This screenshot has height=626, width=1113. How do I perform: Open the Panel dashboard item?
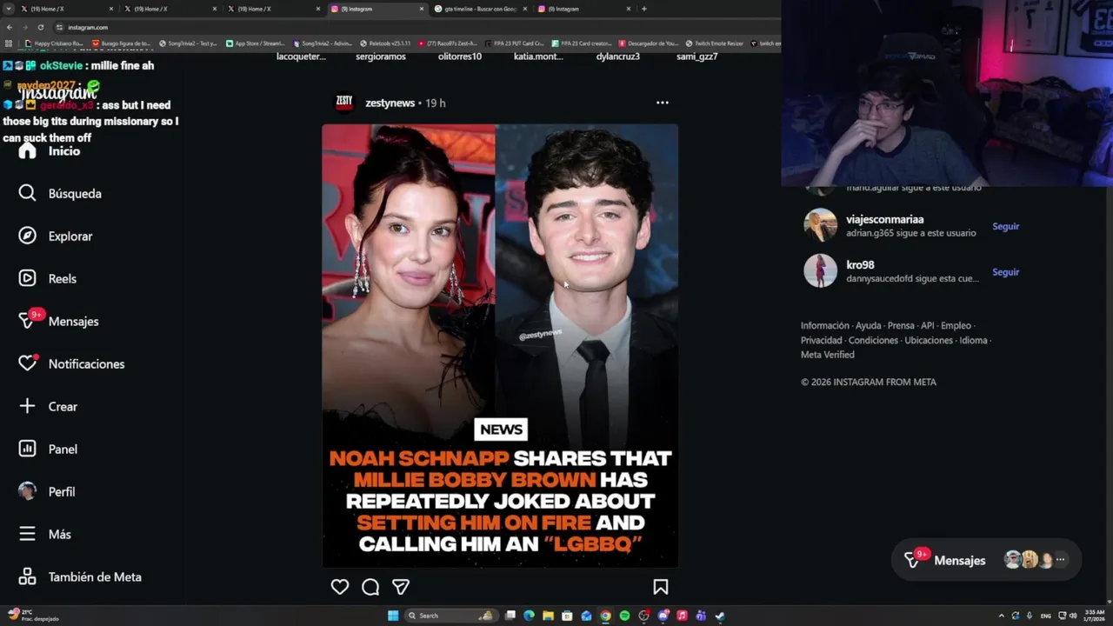point(48,450)
